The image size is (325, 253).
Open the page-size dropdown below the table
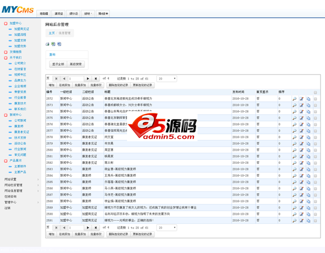coord(167,227)
